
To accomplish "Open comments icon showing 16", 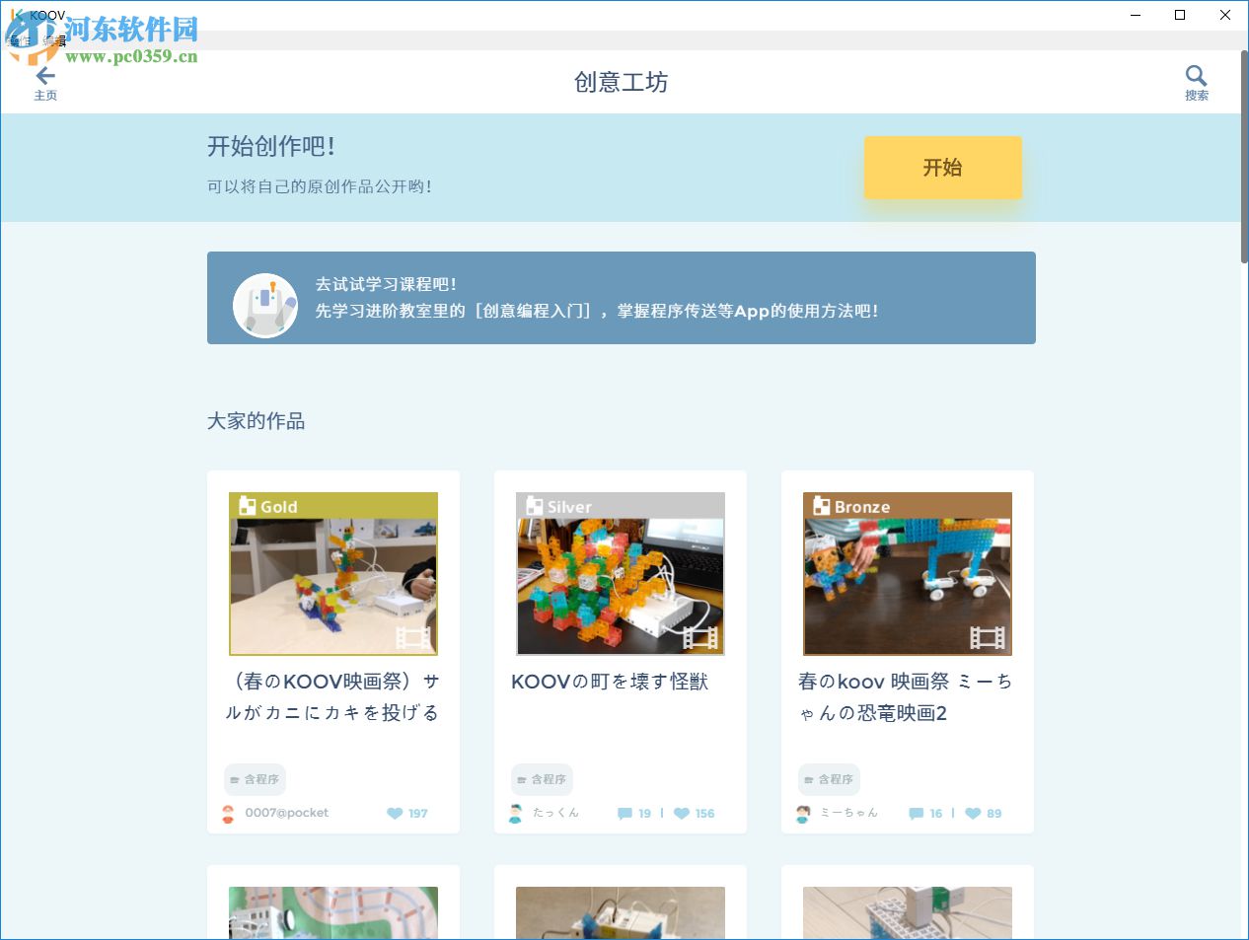I will click(x=916, y=814).
